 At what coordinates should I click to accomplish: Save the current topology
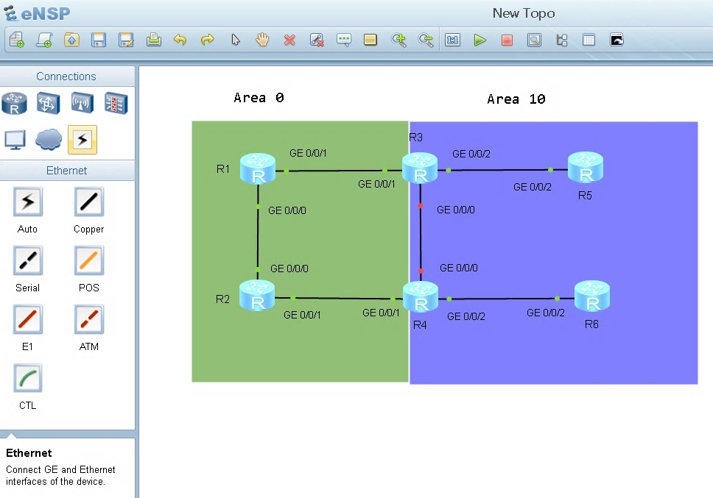click(99, 40)
